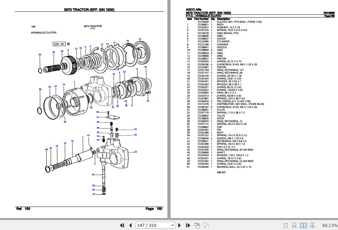Click the 508-93 callout label in the diagram

coord(58,44)
